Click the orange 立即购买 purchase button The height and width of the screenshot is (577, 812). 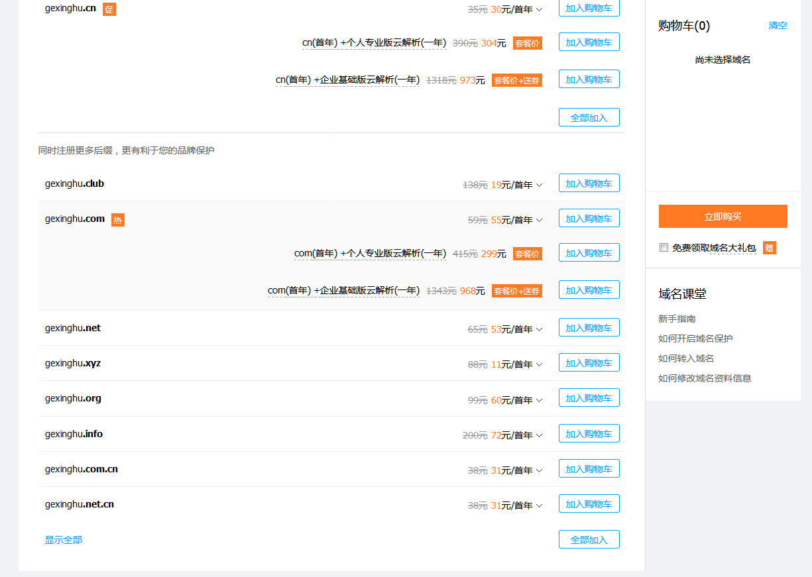[722, 216]
